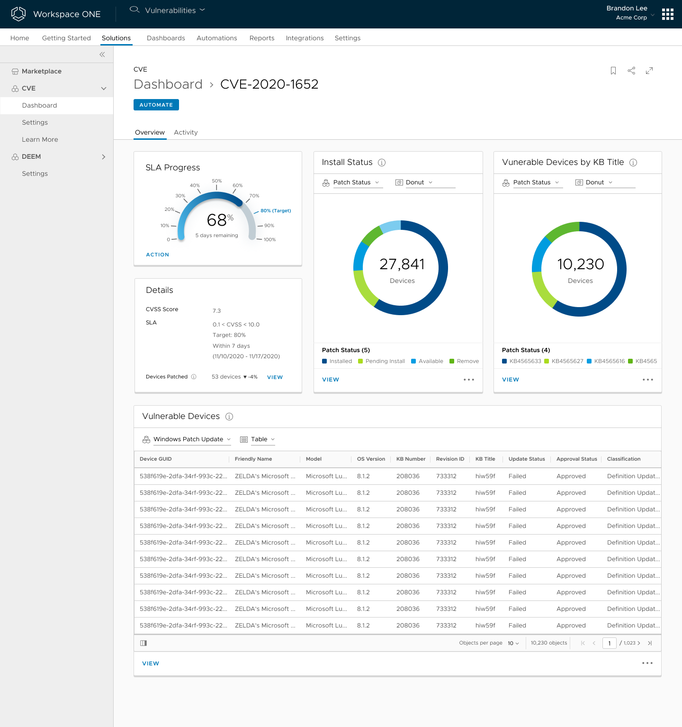Show Vulnerable Devices by KB Title info icon
The image size is (682, 727).
coord(633,163)
